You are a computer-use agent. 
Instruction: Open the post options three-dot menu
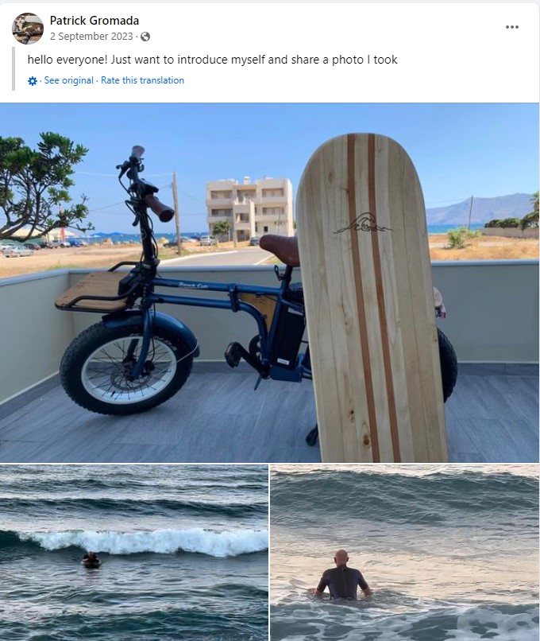click(512, 27)
